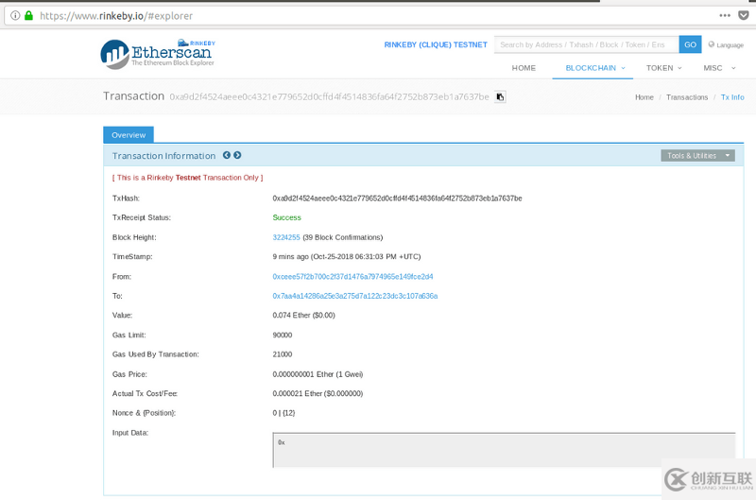Click the timestamp value '9 mins ago'
The width and height of the screenshot is (756, 500).
(x=346, y=256)
